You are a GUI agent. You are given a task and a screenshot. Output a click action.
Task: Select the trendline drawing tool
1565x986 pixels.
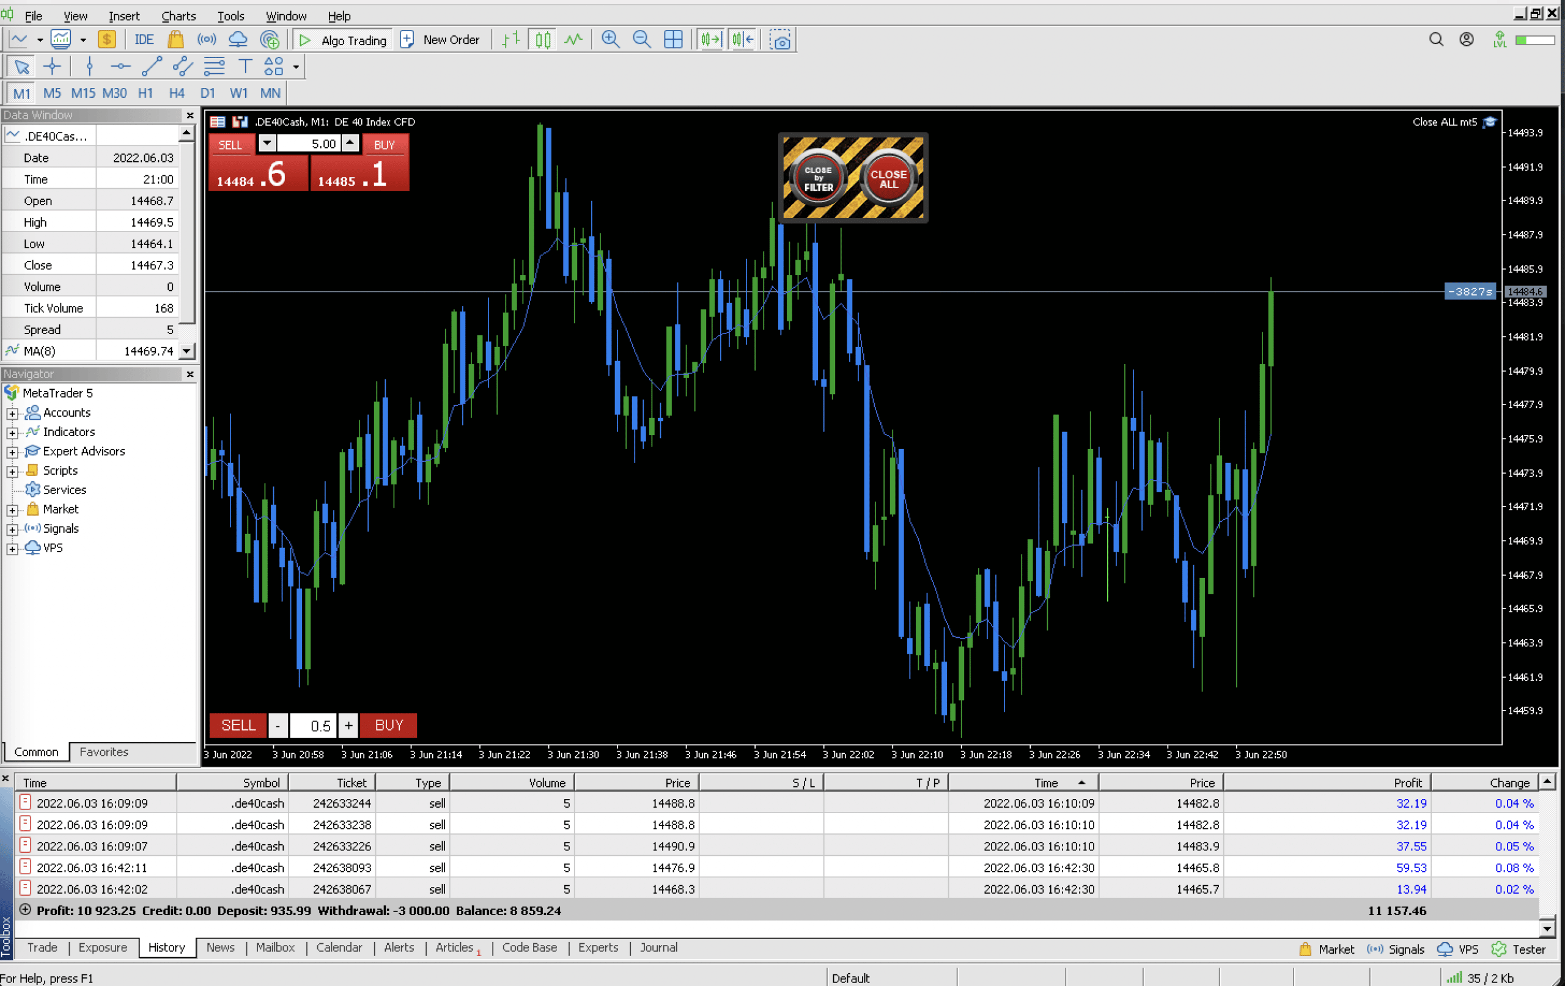click(152, 66)
